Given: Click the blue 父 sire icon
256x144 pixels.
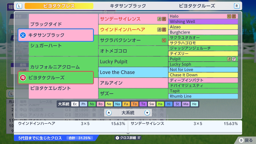Looking at the screenshot, I should click(23, 35).
